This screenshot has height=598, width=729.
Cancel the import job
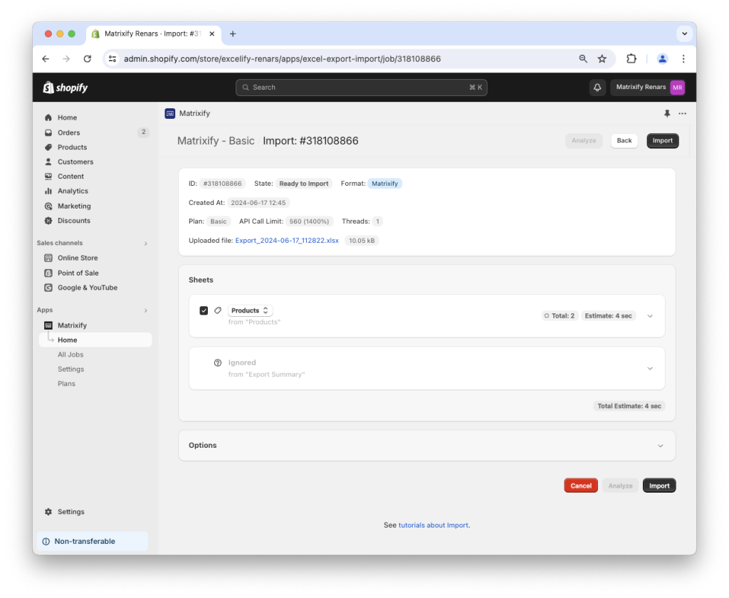tap(580, 485)
